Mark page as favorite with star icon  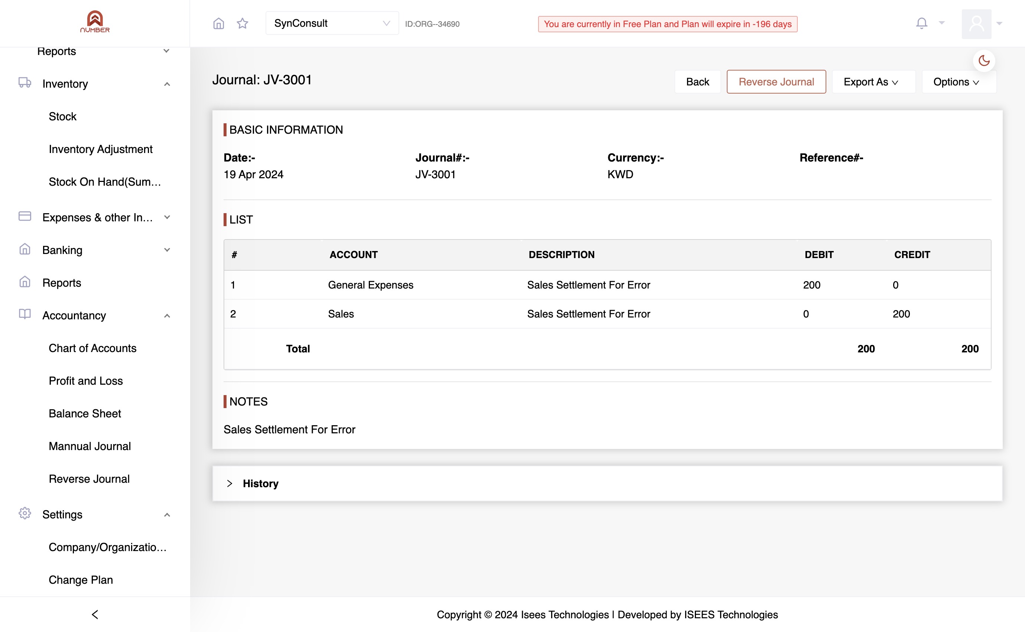pyautogui.click(x=243, y=23)
